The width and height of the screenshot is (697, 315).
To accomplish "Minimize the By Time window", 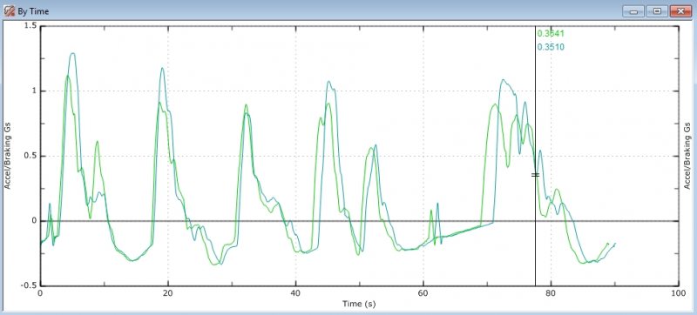I will (x=633, y=11).
